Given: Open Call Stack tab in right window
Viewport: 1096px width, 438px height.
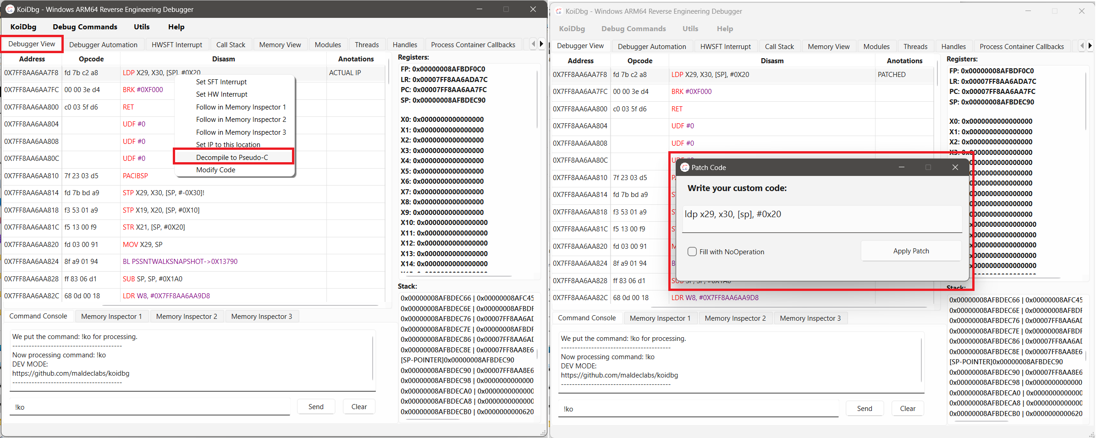Looking at the screenshot, I should click(x=779, y=46).
